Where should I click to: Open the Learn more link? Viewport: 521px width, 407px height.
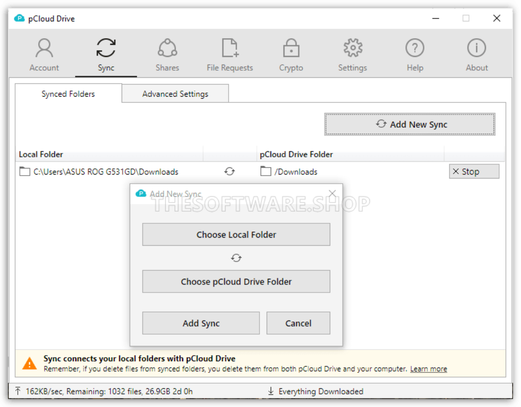pos(428,369)
